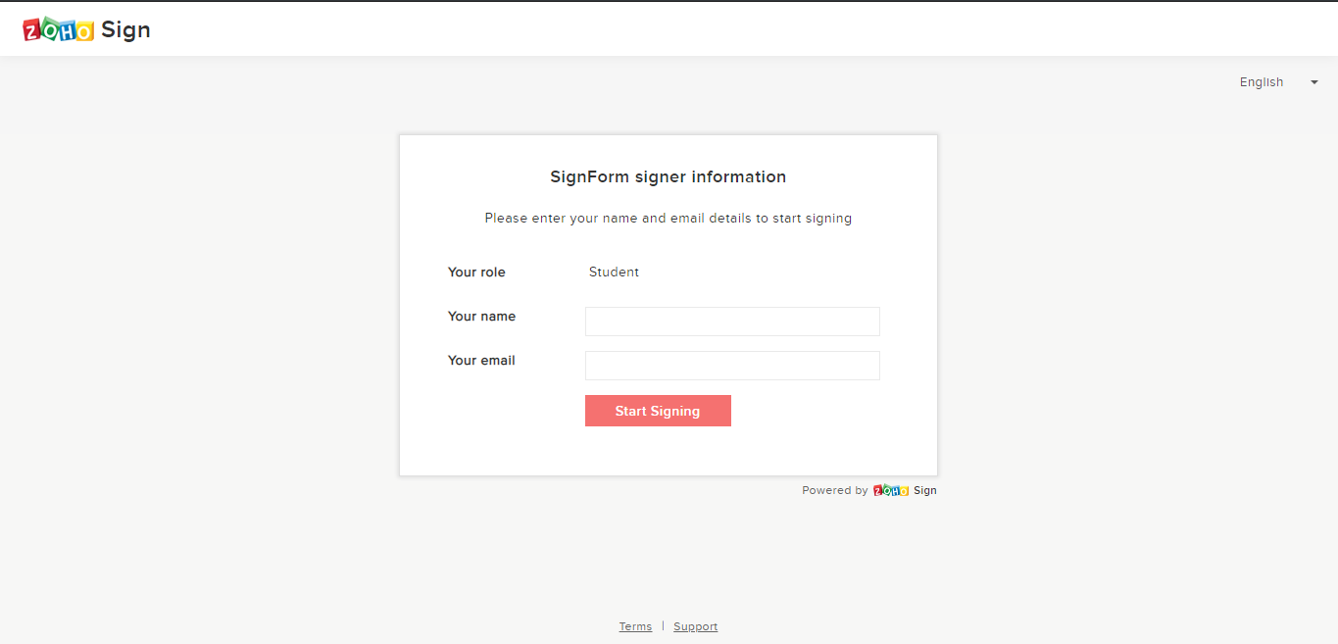1338x644 pixels.
Task: Click the Your role label
Action: pyautogui.click(x=476, y=272)
